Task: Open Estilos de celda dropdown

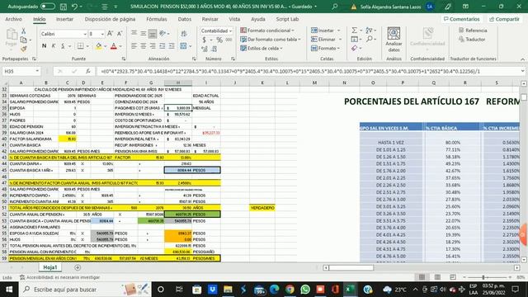Action: [x=262, y=49]
